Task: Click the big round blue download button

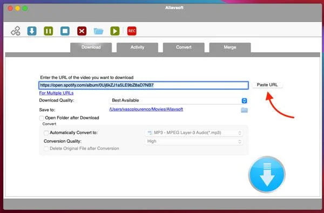Action: tap(267, 174)
